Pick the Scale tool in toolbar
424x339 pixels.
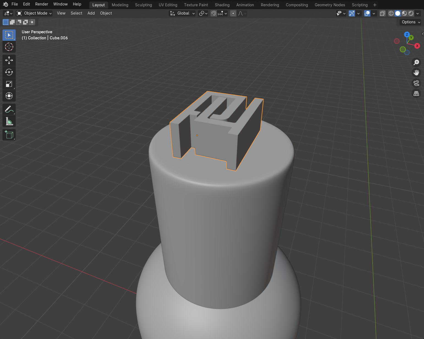pyautogui.click(x=9, y=84)
